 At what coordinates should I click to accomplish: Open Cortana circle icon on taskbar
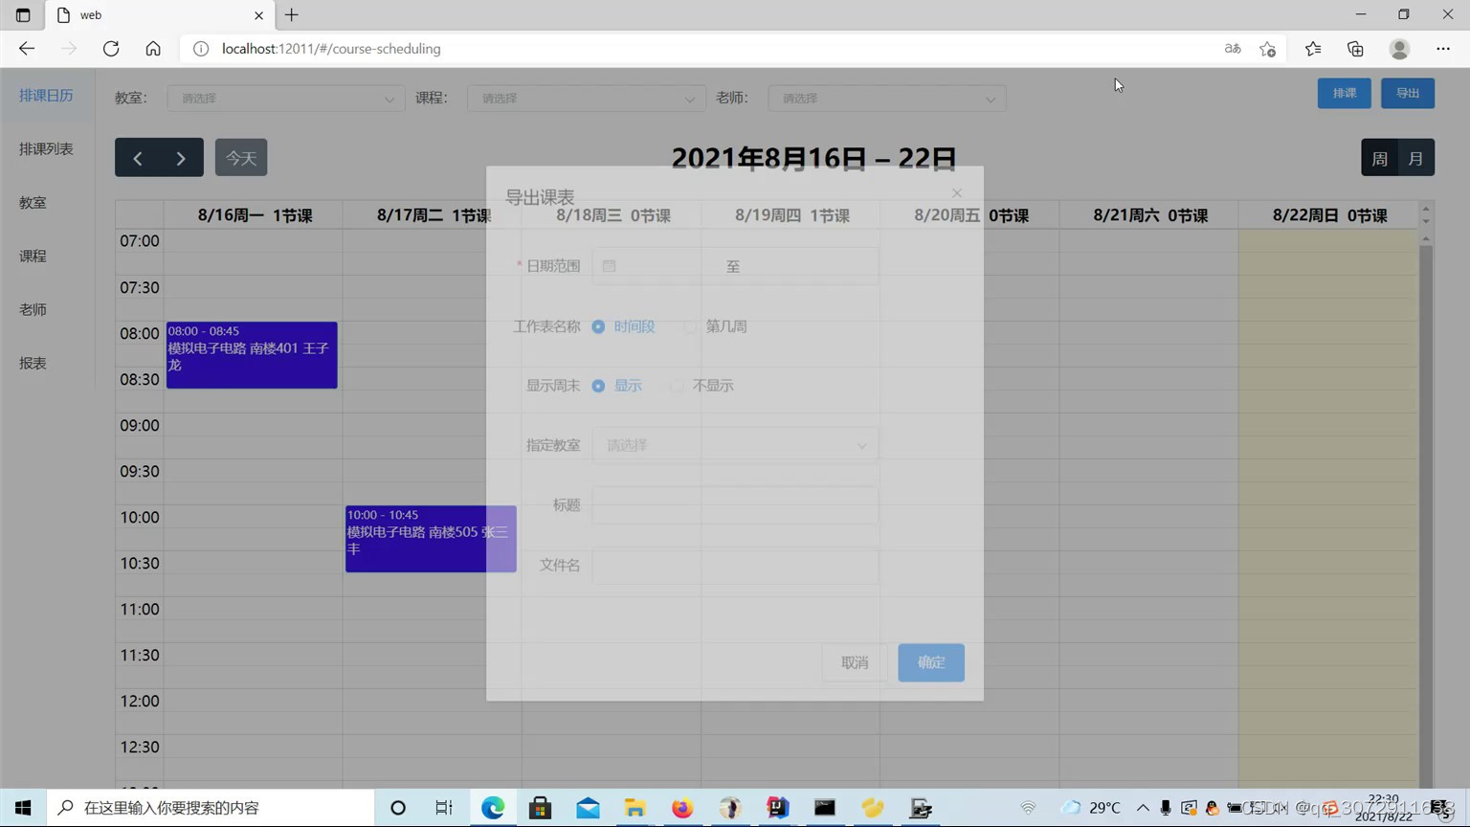398,808
